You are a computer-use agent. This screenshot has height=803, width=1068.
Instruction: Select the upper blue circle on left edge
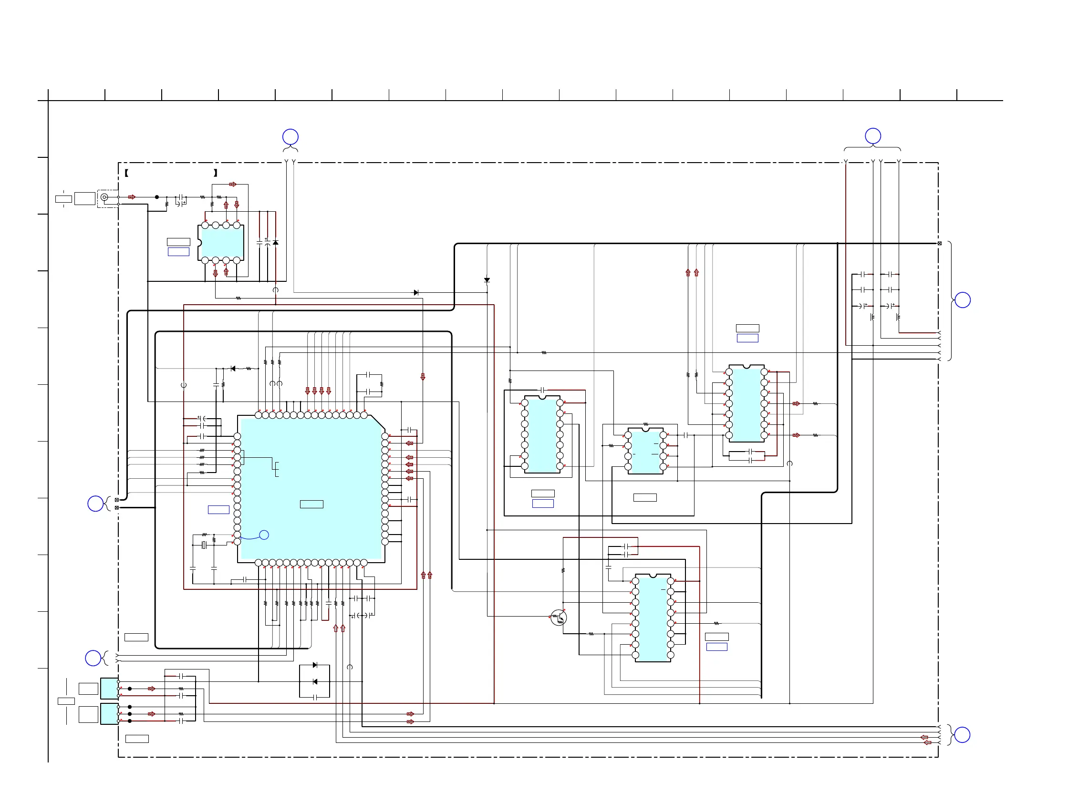[x=95, y=504]
